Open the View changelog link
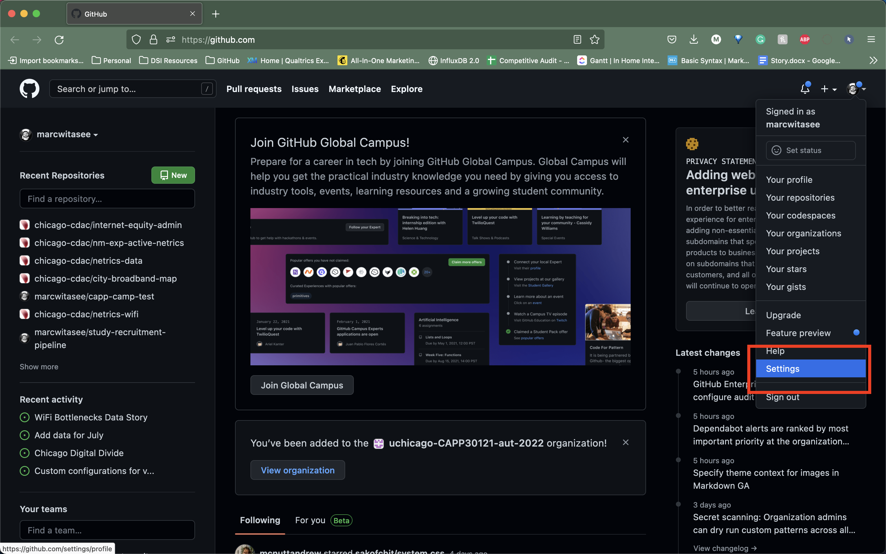This screenshot has height=554, width=886. tap(725, 548)
